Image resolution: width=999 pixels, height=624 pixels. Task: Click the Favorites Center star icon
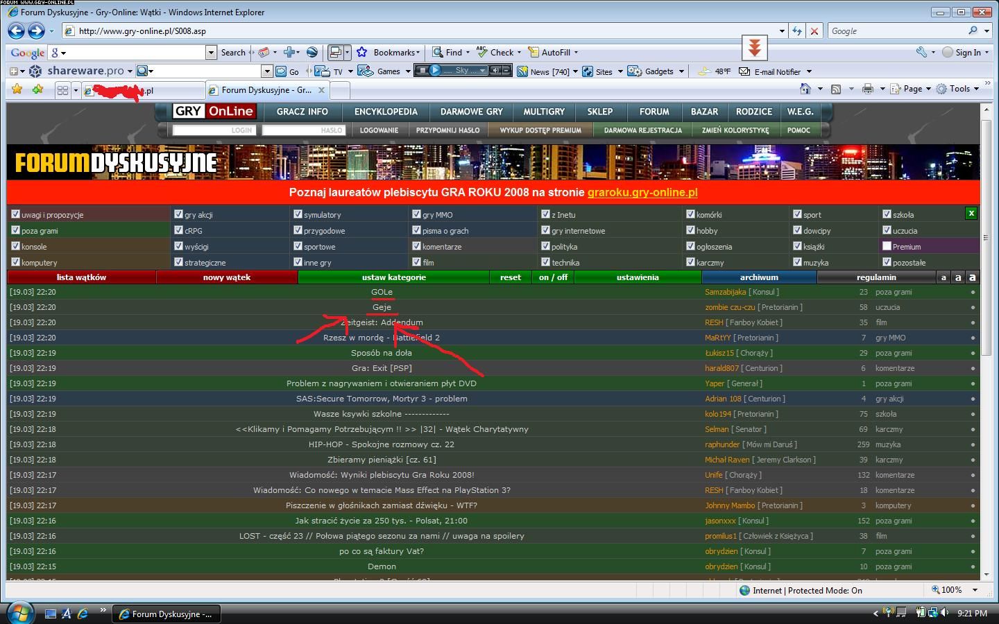[17, 89]
